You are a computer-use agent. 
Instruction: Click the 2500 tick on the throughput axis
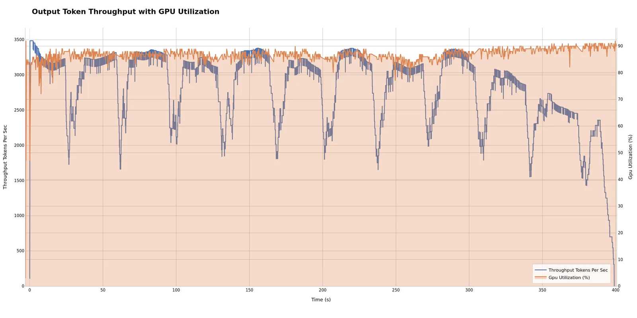[19, 110]
